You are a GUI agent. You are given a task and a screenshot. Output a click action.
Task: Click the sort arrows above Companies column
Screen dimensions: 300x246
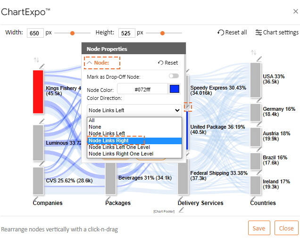pyautogui.click(x=36, y=60)
